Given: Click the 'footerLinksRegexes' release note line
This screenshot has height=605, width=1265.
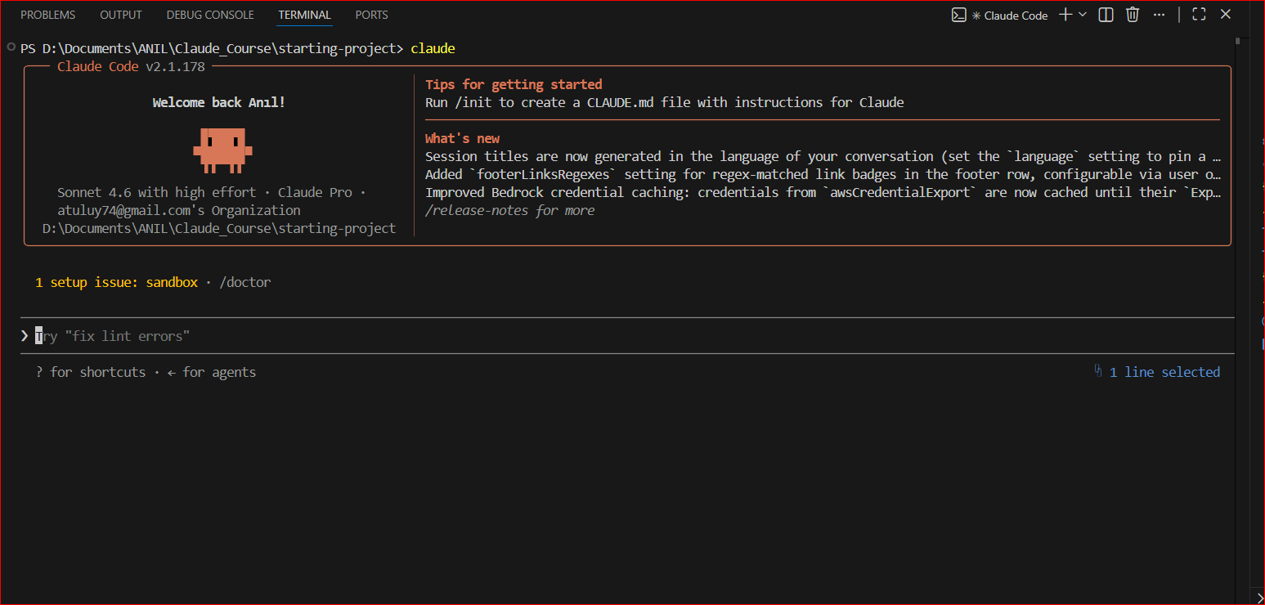Looking at the screenshot, I should [x=823, y=174].
